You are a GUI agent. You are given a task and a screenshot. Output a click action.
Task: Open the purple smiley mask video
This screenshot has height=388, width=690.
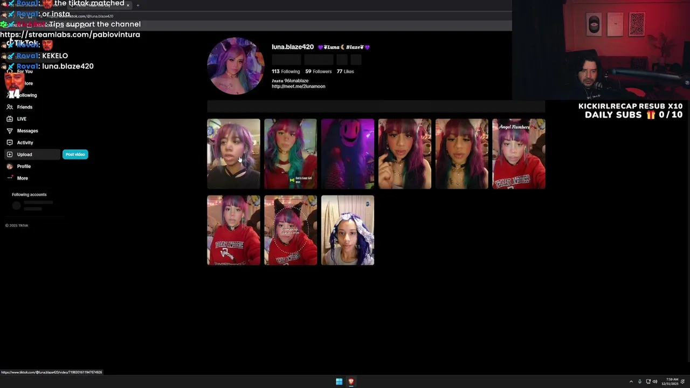(348, 154)
